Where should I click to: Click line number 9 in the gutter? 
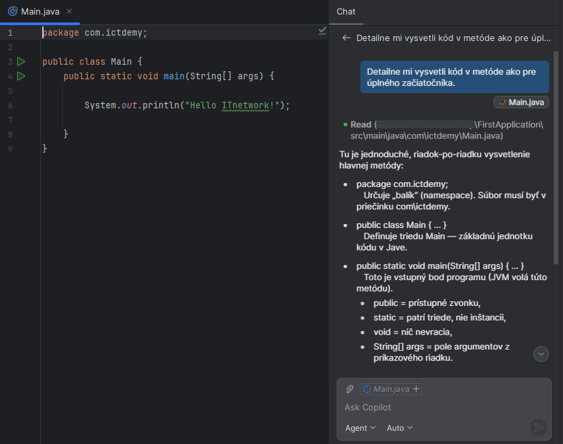click(x=11, y=149)
